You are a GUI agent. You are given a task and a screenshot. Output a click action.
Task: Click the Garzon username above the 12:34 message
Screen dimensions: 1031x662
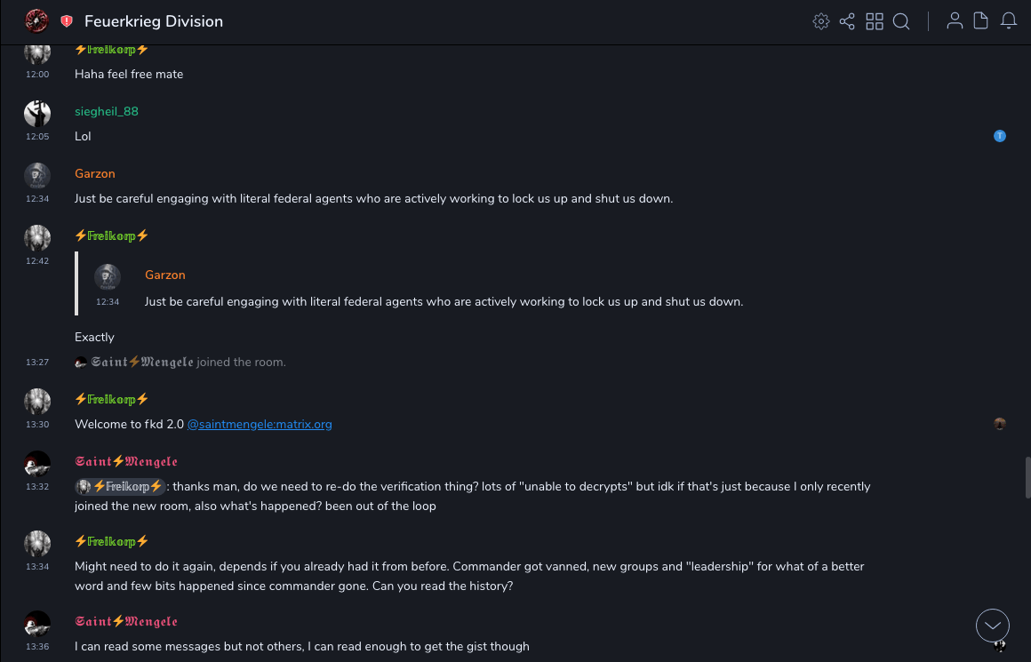pos(95,174)
